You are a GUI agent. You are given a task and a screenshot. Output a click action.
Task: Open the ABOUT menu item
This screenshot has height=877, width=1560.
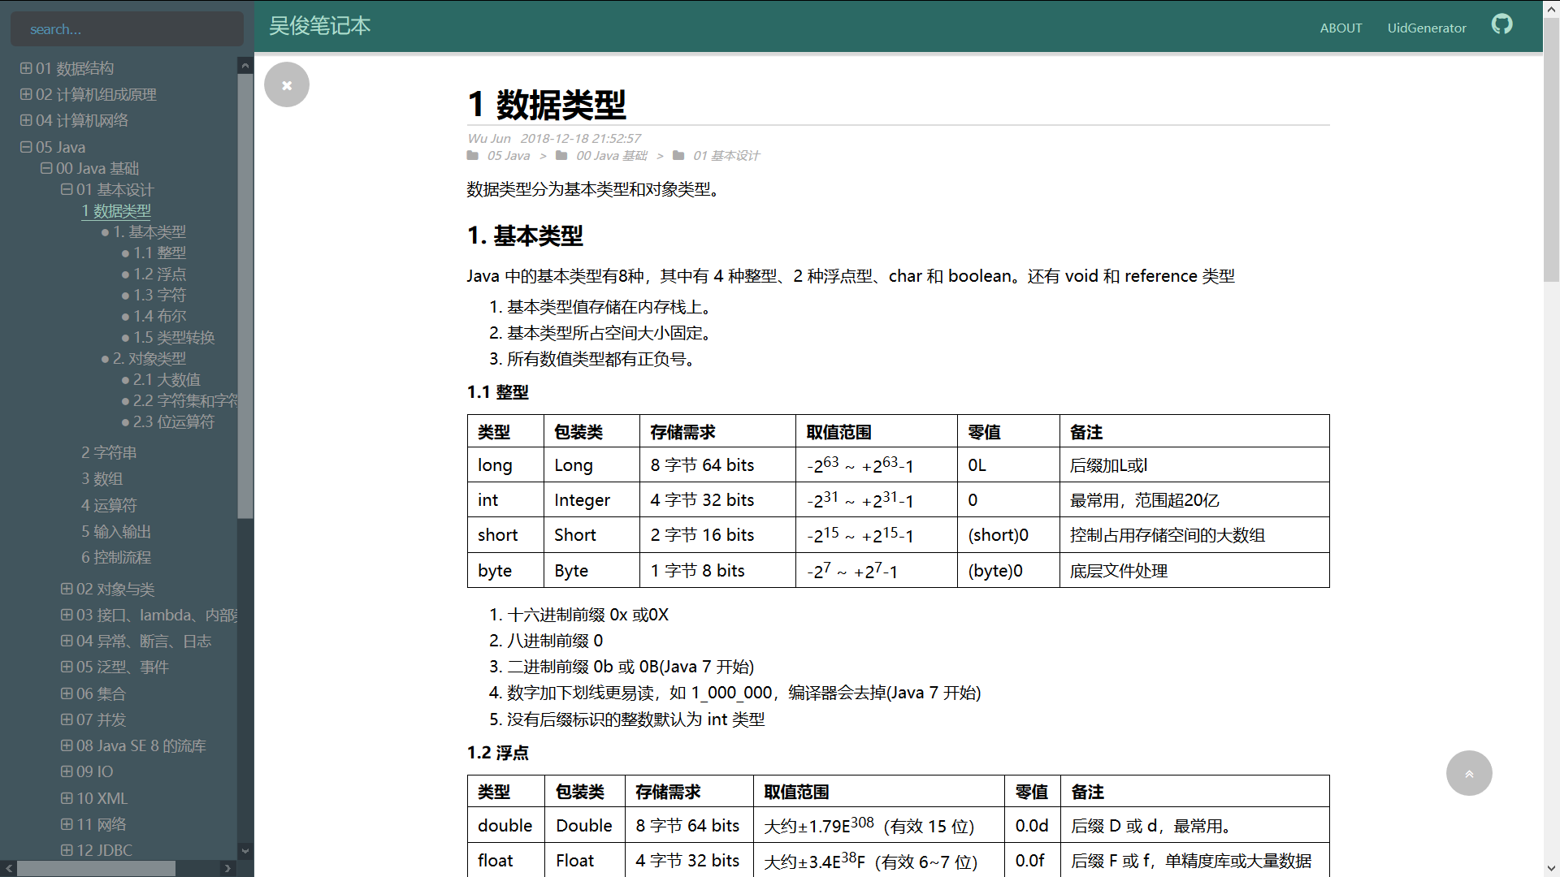click(1341, 28)
